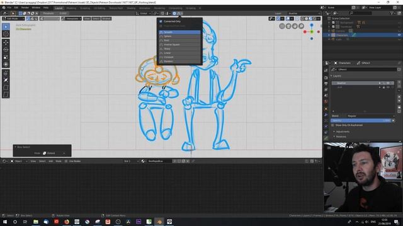Choose Linear falloff option
Screen dimensions: 403x226
[x=179, y=53]
